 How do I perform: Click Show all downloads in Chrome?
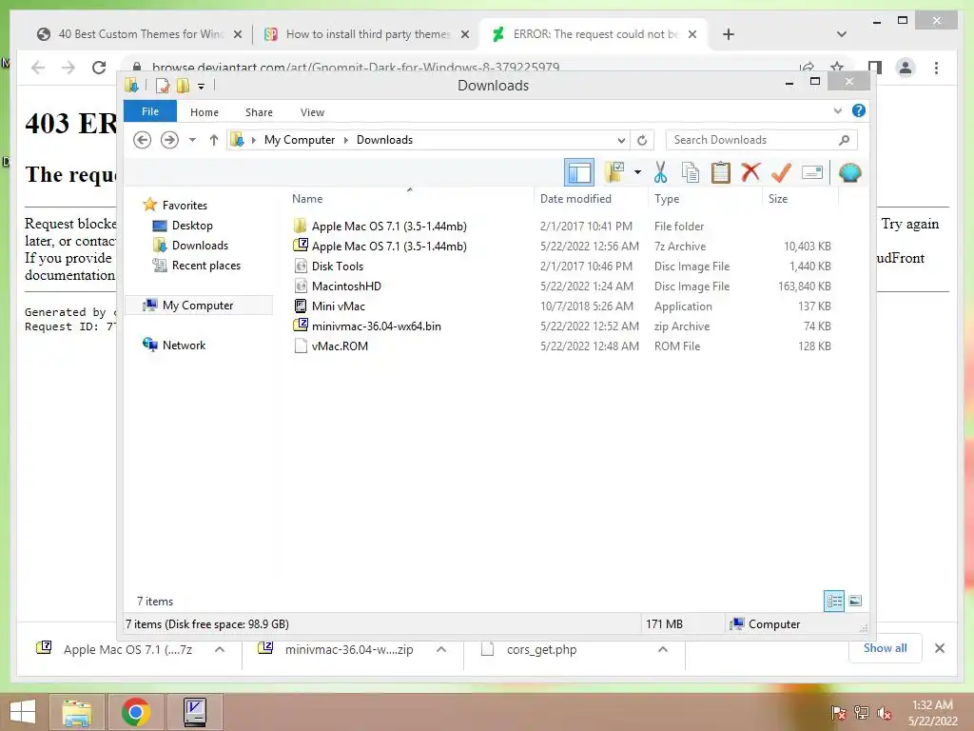885,648
